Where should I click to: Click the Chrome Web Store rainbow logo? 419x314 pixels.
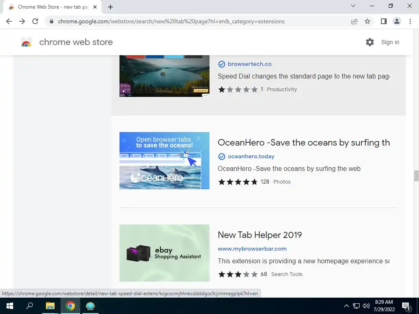[x=26, y=42]
